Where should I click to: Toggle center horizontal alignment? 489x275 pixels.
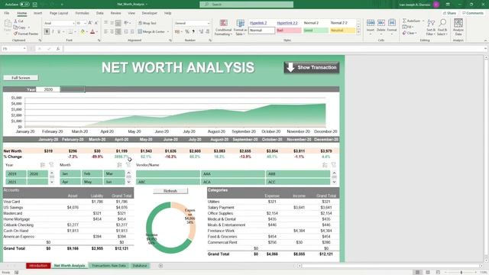point(112,32)
